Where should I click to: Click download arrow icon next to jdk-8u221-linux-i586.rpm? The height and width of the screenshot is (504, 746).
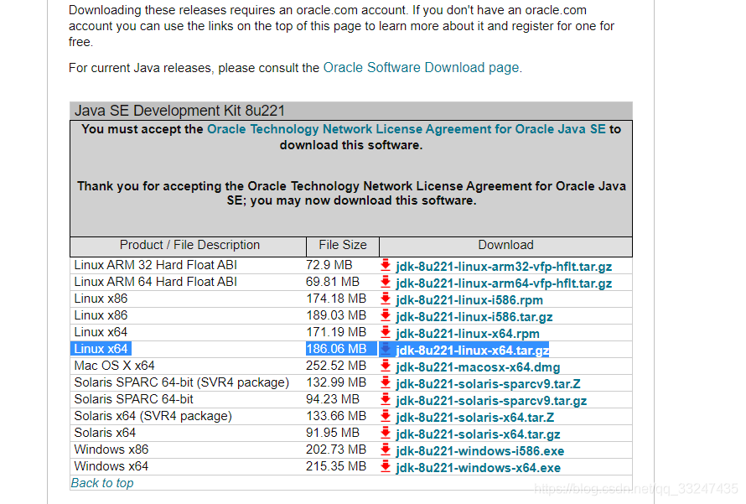(386, 299)
